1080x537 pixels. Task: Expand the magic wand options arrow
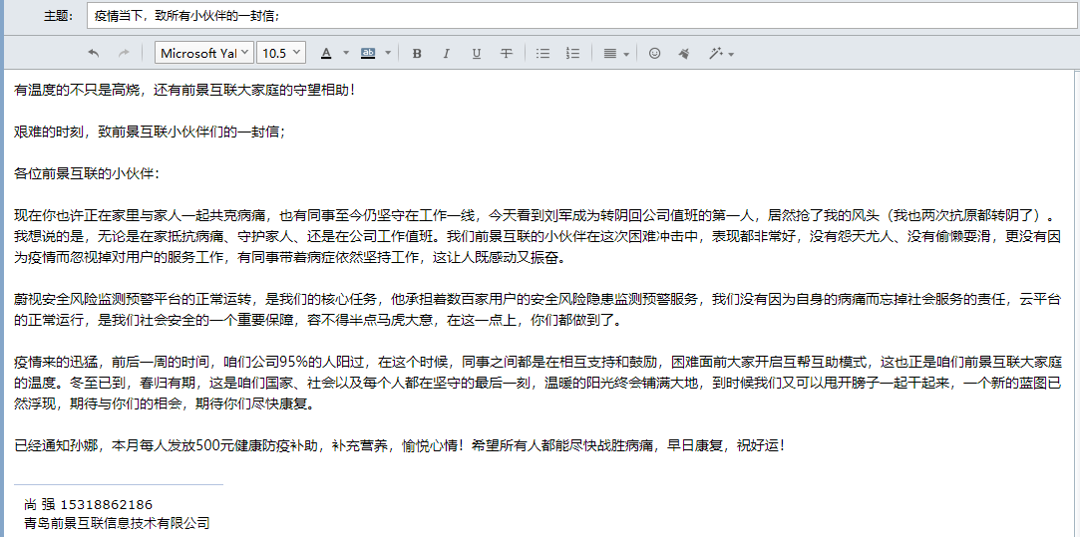tap(731, 54)
